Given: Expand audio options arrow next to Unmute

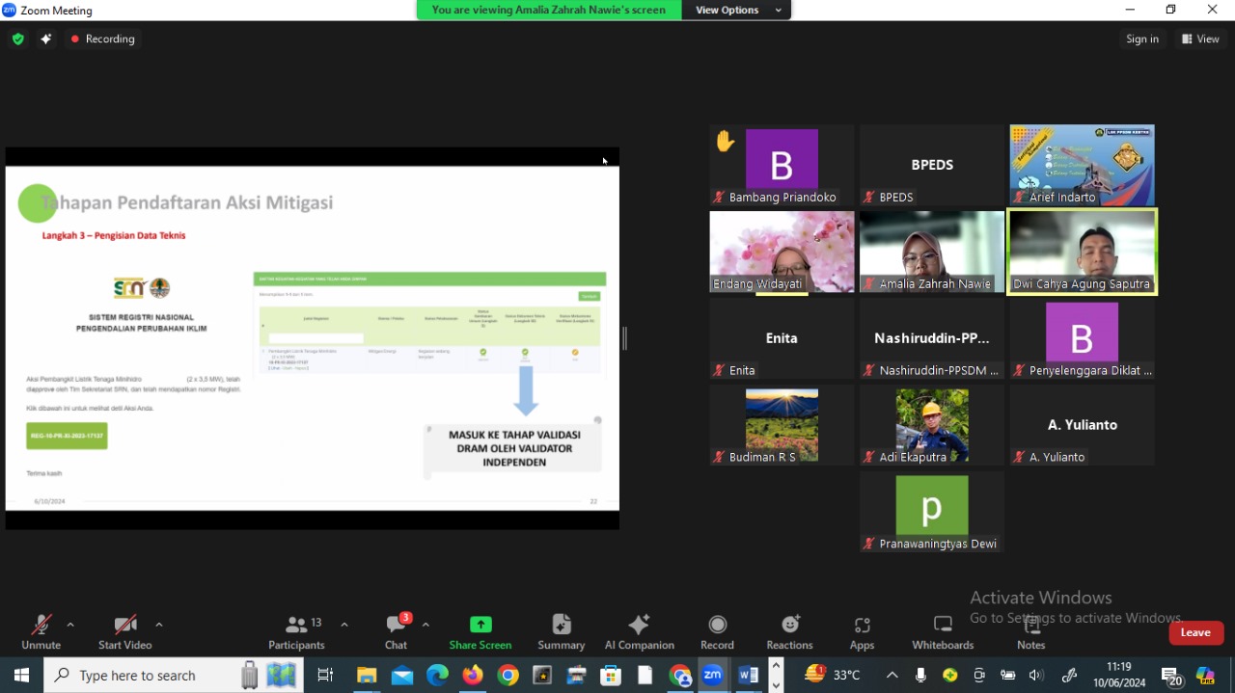Looking at the screenshot, I should 70,625.
